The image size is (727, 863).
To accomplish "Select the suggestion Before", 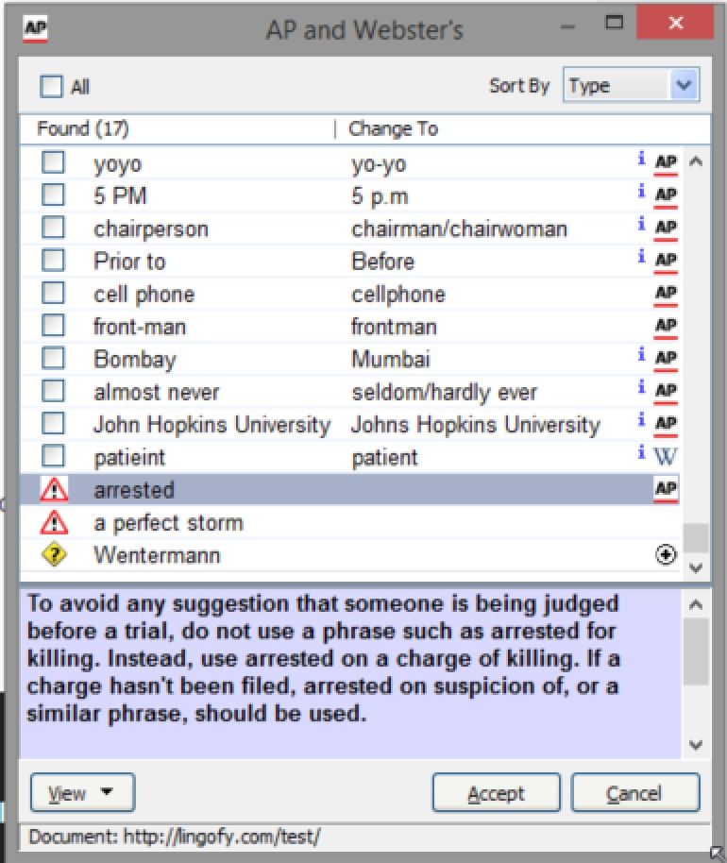I will pos(383,262).
